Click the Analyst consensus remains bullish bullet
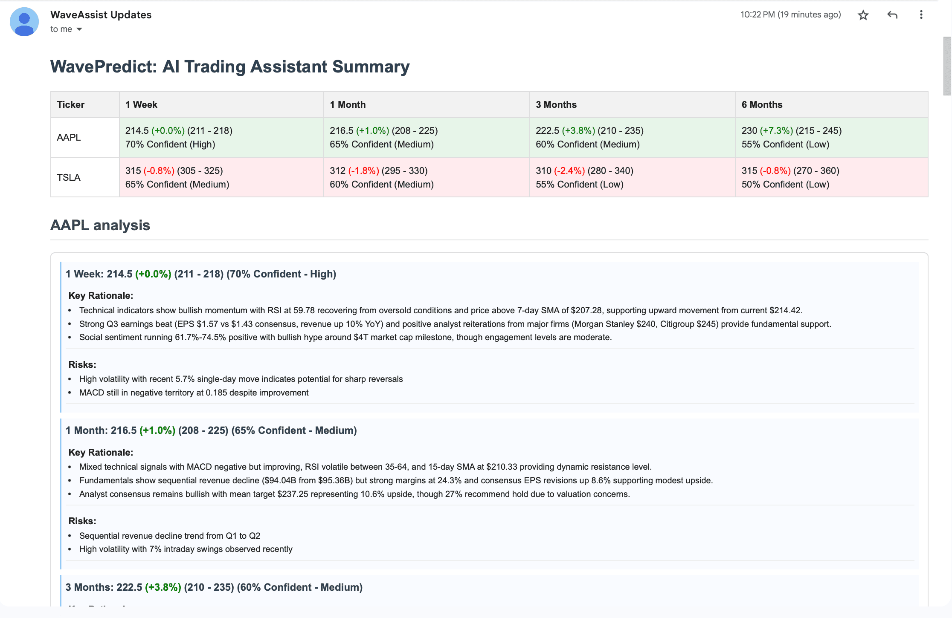 click(x=354, y=494)
